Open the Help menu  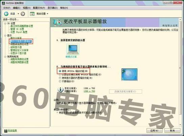(x=64, y=8)
